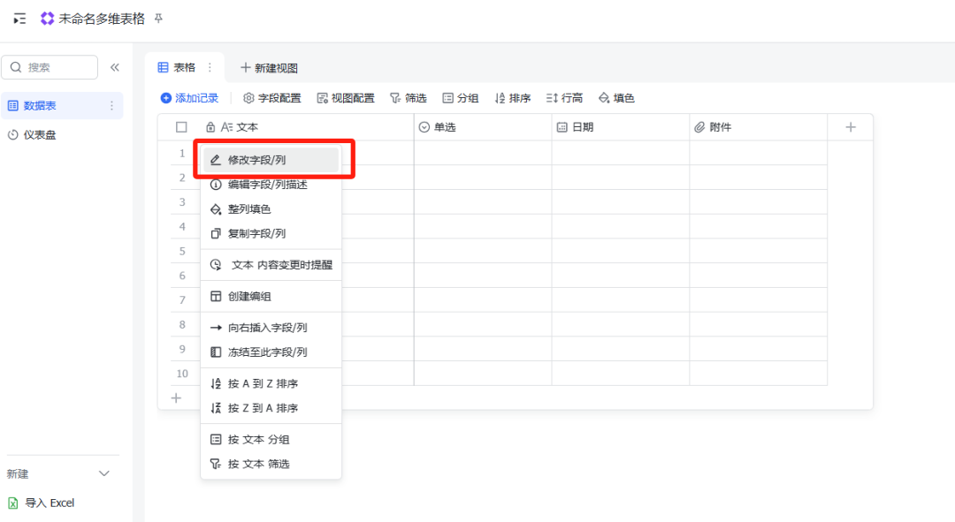Adjust 行高 row height

pos(563,98)
